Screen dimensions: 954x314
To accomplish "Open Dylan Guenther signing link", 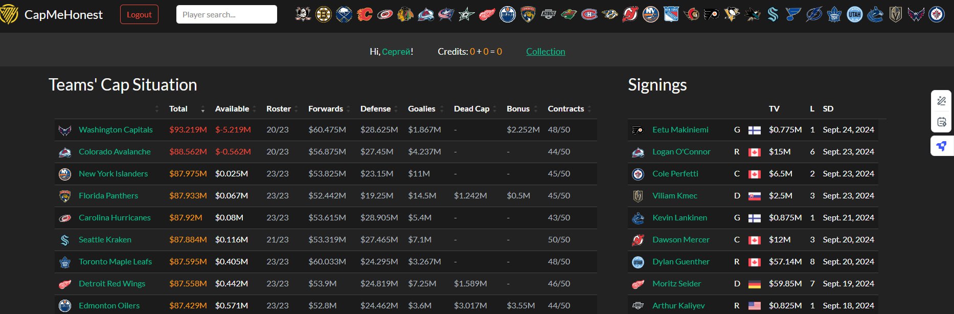I will pyautogui.click(x=681, y=262).
